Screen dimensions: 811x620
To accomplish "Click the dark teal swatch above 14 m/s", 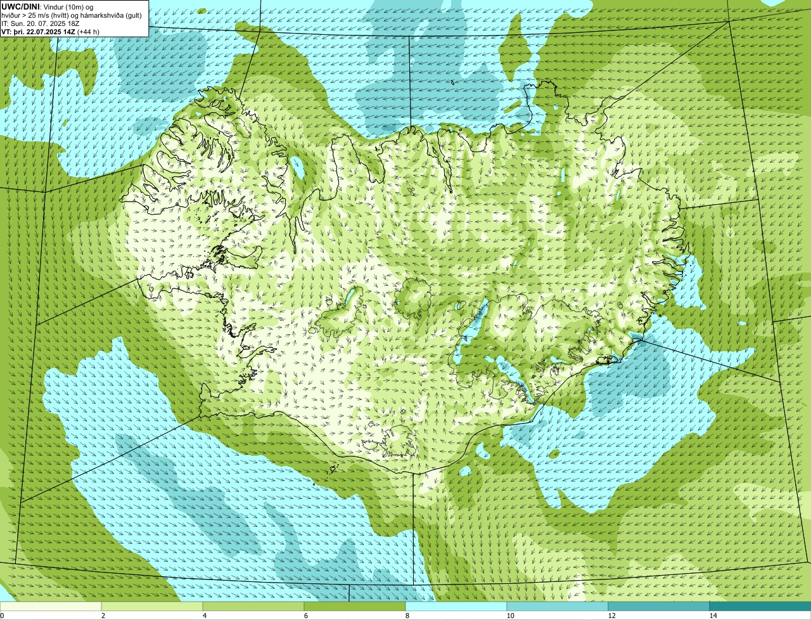I will (760, 606).
